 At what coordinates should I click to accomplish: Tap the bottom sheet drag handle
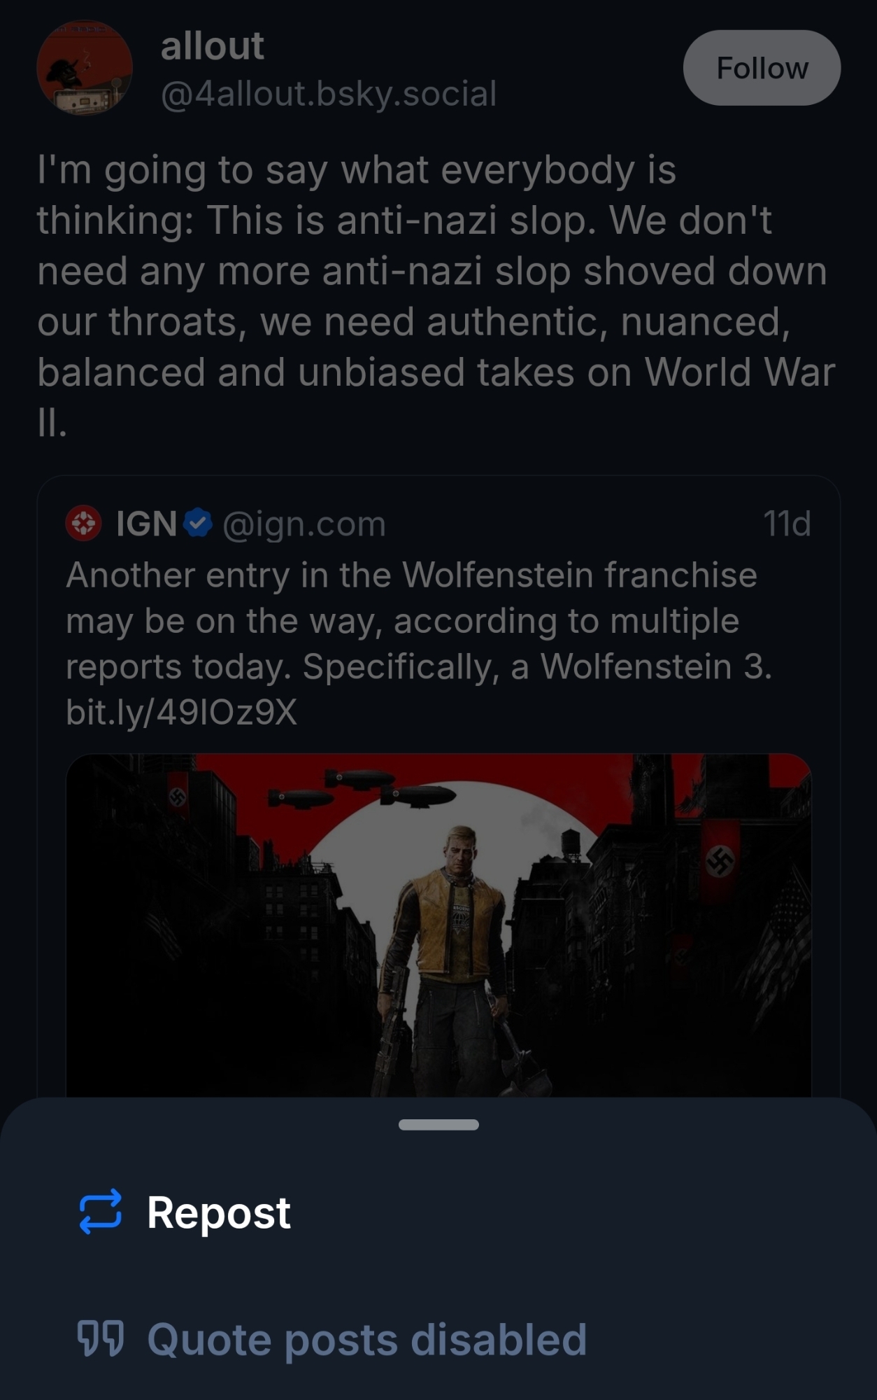[438, 1125]
